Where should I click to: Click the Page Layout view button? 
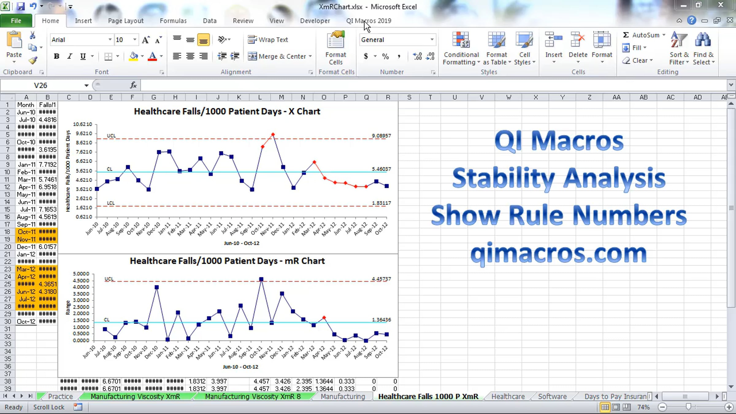(x=616, y=407)
